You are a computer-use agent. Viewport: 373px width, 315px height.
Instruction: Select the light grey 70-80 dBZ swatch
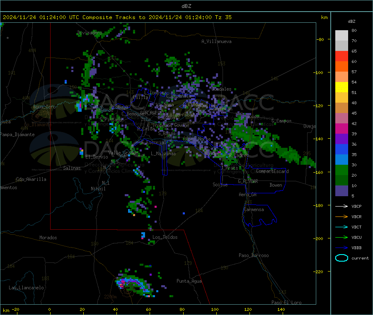[342, 36]
